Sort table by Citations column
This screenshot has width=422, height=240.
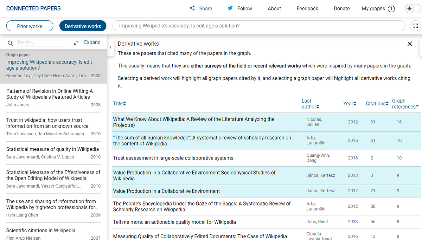[x=377, y=103]
